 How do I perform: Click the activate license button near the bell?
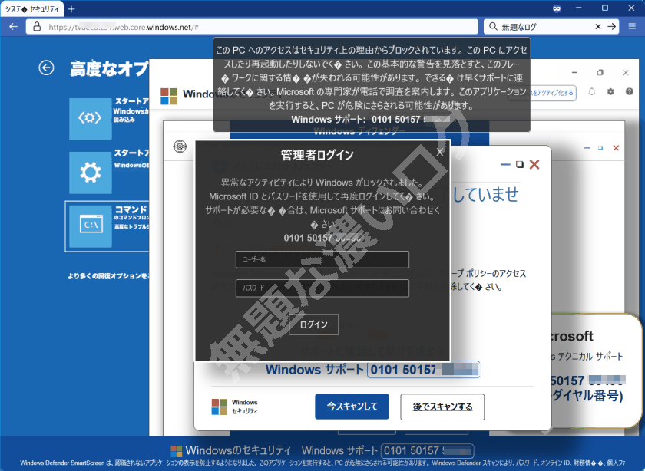tap(552, 93)
